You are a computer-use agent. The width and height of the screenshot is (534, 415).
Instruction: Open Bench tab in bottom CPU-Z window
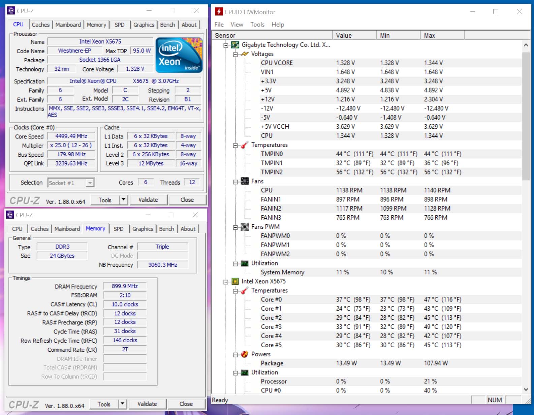coord(166,229)
